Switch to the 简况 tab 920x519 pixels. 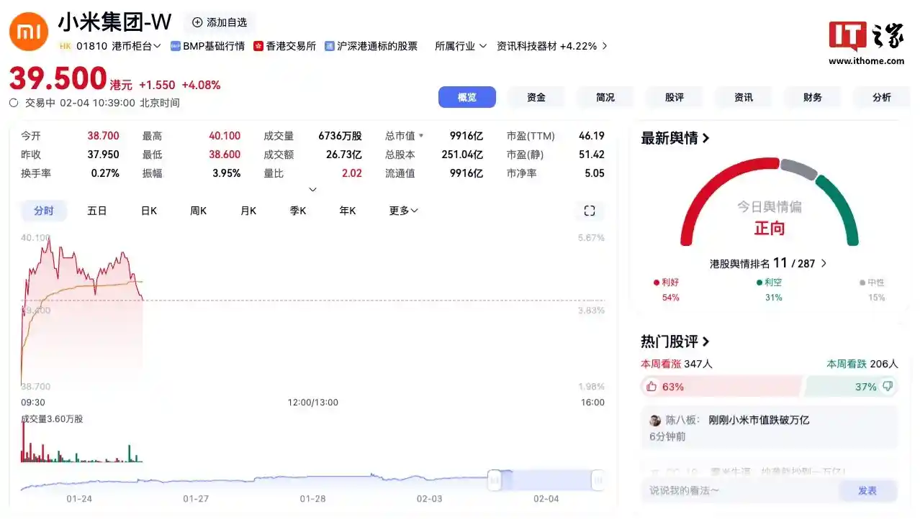tap(605, 97)
